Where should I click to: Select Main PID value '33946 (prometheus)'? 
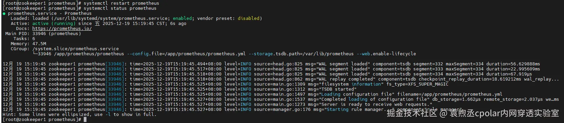tap(57, 34)
